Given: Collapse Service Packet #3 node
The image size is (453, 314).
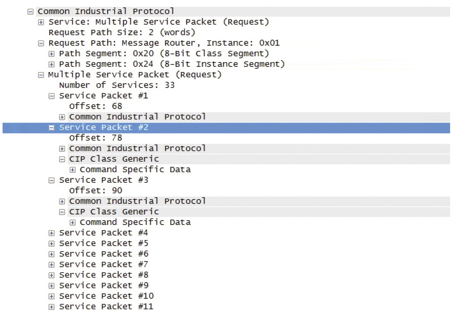Looking at the screenshot, I should [51, 181].
